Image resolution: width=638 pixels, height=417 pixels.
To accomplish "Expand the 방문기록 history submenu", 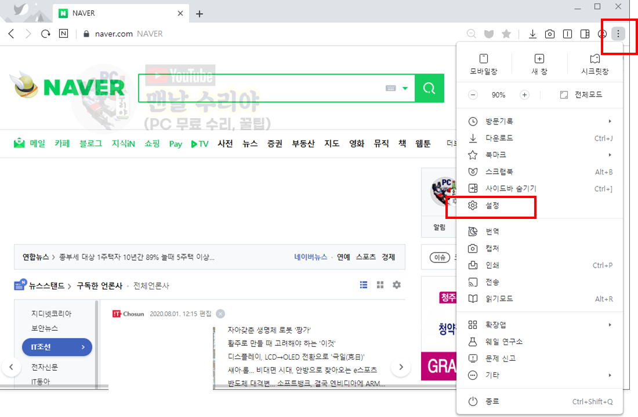I will pyautogui.click(x=540, y=121).
